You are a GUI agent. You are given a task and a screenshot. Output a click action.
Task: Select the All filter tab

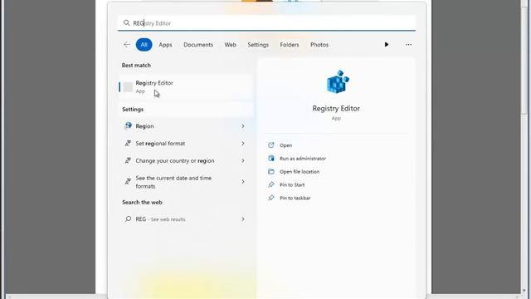click(144, 44)
